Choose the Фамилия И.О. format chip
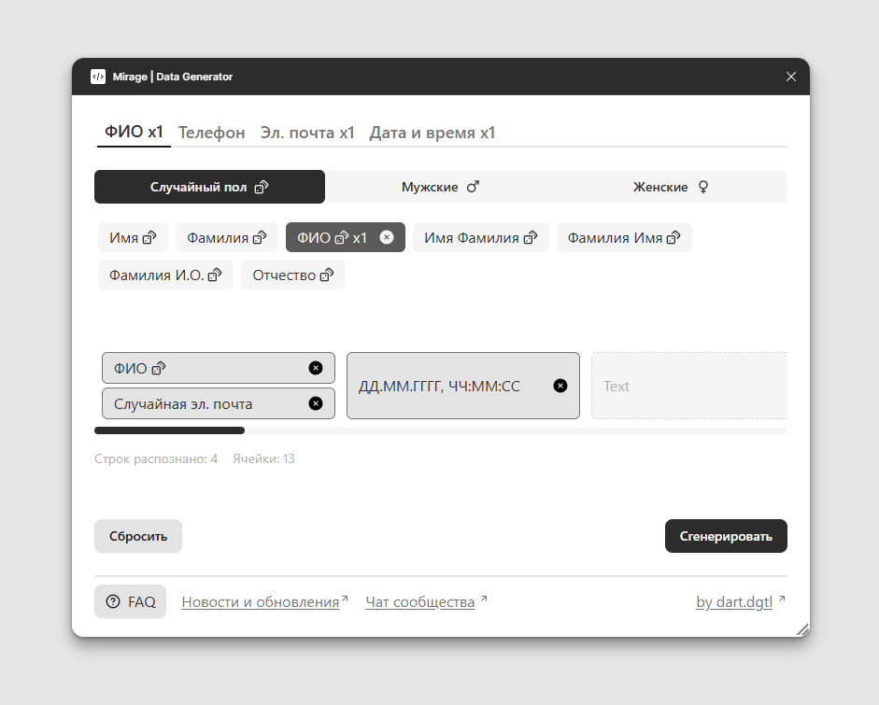This screenshot has height=705, width=879. [165, 275]
